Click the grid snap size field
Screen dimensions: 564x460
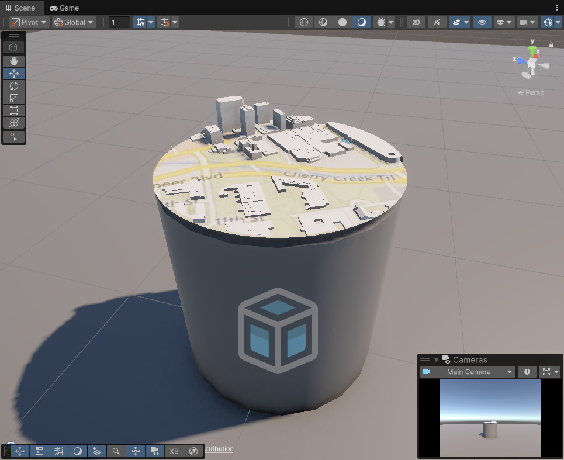(119, 22)
